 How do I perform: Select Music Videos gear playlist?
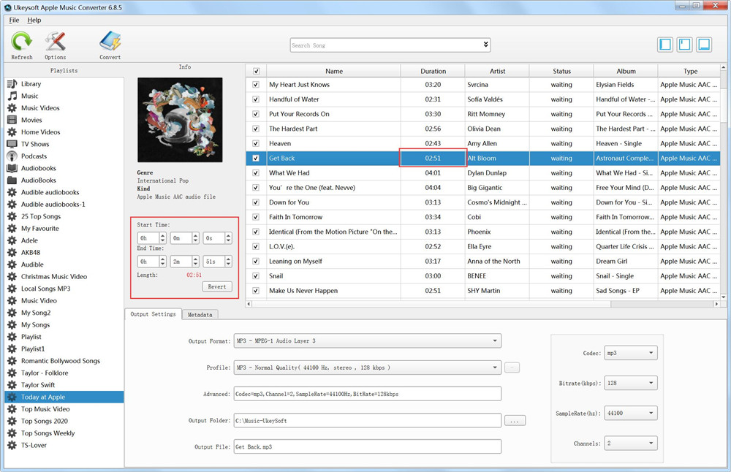point(40,107)
